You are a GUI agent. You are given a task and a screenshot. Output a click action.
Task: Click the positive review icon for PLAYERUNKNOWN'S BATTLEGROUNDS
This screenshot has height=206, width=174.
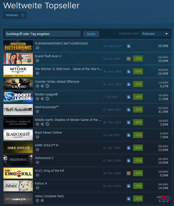[129, 46]
